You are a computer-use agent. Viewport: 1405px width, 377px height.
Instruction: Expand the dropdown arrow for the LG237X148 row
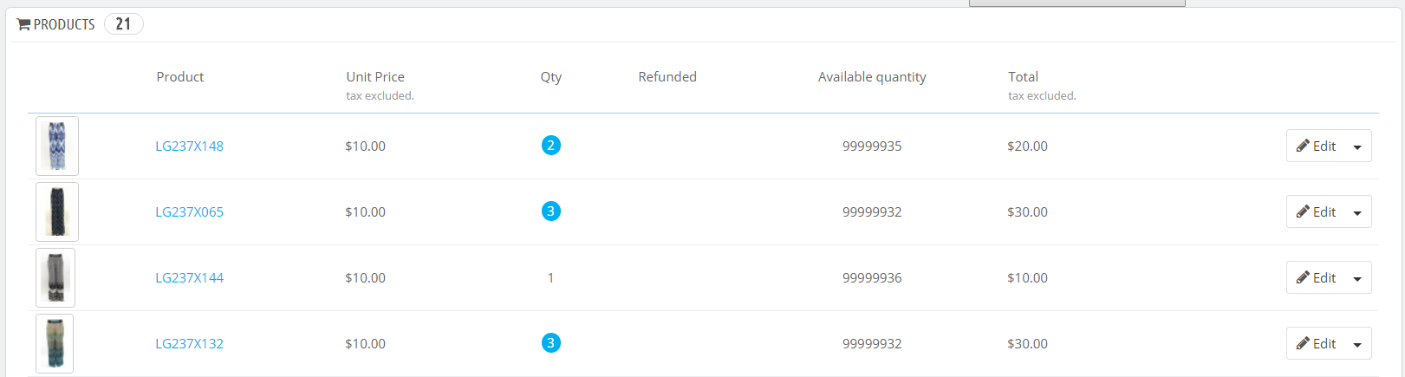(x=1357, y=146)
